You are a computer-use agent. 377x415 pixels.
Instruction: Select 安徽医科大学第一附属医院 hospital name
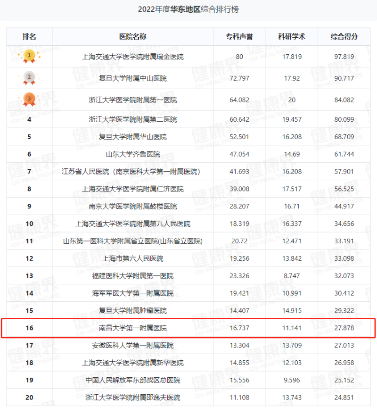132,345
